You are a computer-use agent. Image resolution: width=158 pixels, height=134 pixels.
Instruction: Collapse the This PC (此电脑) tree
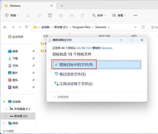point(4,102)
